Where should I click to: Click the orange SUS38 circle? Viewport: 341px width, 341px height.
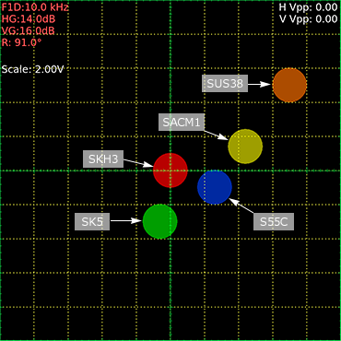click(x=289, y=85)
